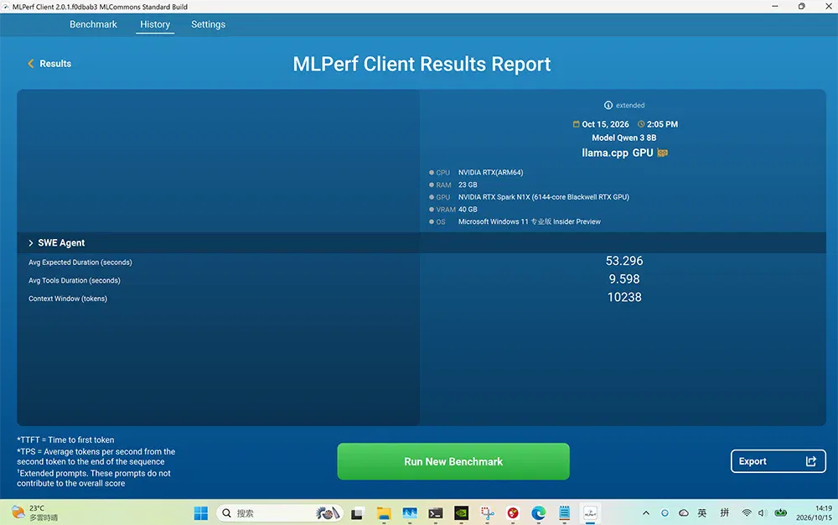Screen dimensions: 838x525
Task: Click the CPU value "NVIDIA RTX(ARM64)"
Action: coord(490,173)
